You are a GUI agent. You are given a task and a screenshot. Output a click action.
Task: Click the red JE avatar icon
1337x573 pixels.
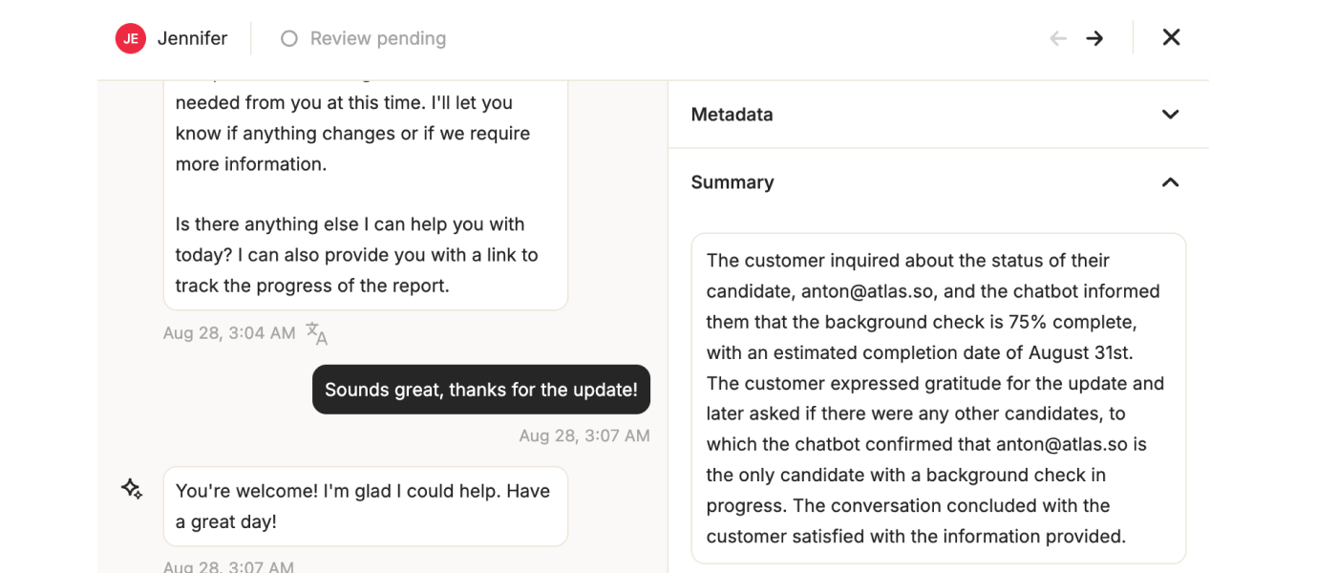[131, 38]
